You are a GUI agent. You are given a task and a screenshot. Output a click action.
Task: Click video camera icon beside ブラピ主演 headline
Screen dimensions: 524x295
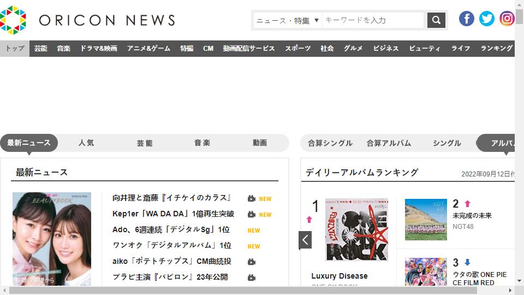(252, 278)
